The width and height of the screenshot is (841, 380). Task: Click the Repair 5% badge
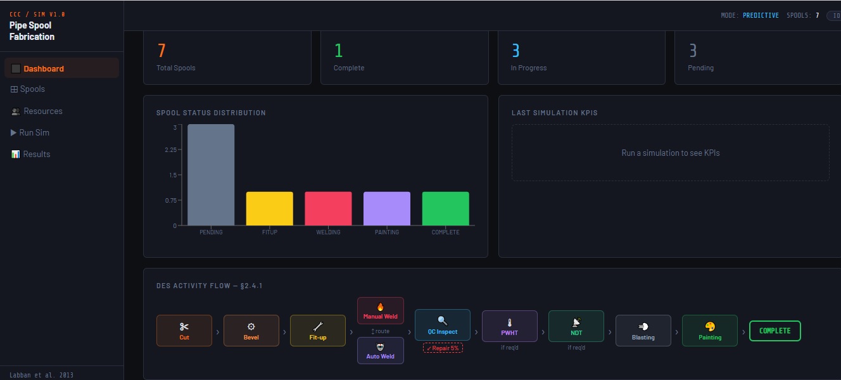pyautogui.click(x=443, y=348)
